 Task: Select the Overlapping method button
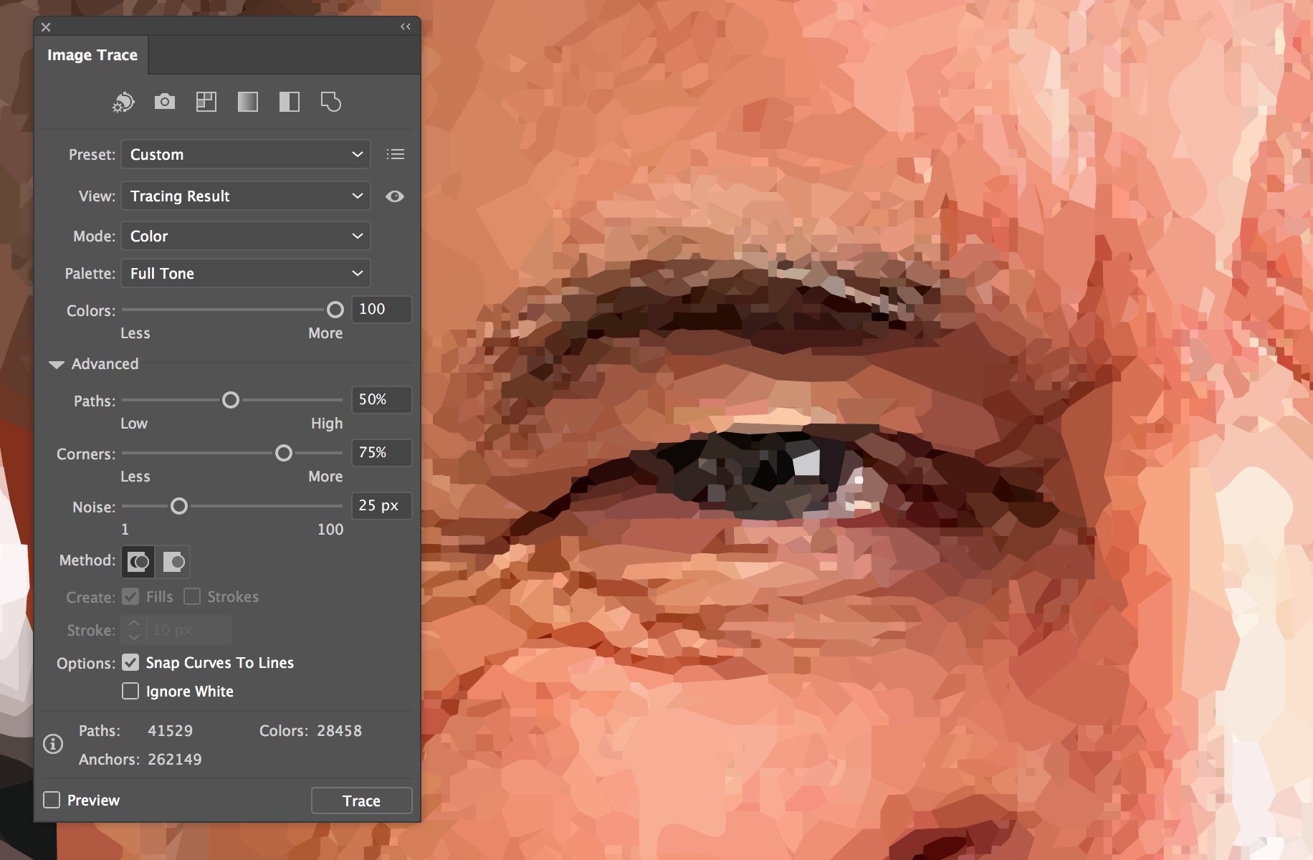click(173, 561)
